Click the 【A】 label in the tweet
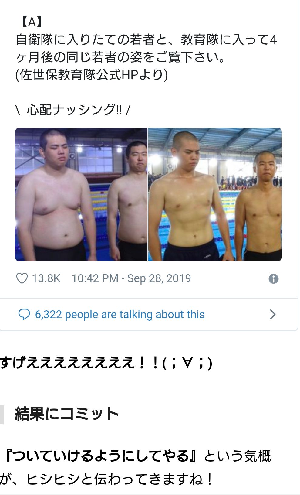 pyautogui.click(x=32, y=22)
